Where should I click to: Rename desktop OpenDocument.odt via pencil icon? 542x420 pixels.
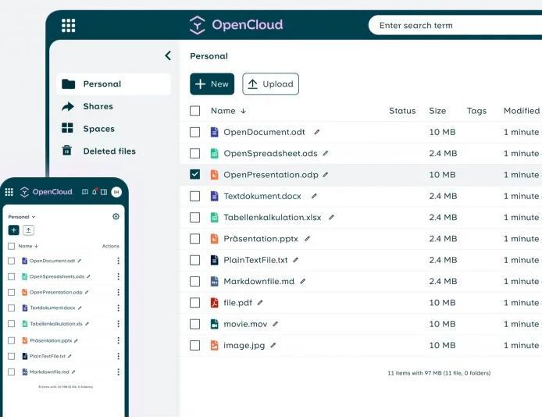point(316,132)
